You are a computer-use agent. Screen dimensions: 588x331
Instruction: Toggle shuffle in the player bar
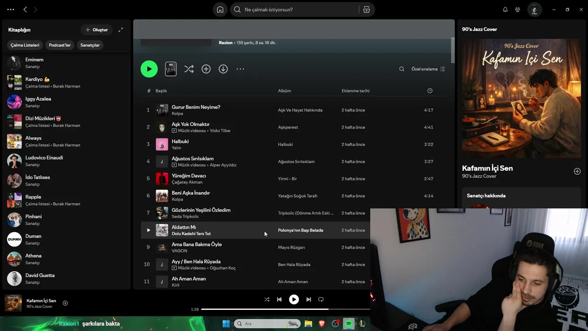tap(267, 299)
